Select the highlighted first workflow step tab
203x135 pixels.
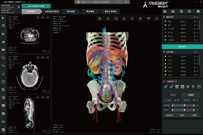pyautogui.click(x=31, y=11)
